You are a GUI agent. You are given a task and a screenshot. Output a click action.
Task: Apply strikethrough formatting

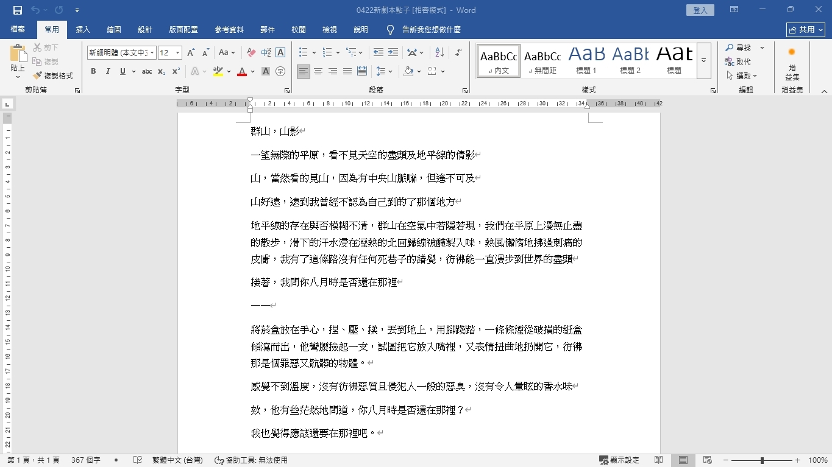pos(147,71)
